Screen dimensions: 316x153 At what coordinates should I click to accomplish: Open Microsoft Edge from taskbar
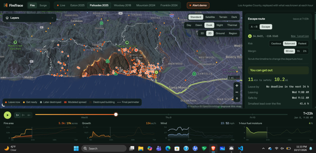[168, 148]
